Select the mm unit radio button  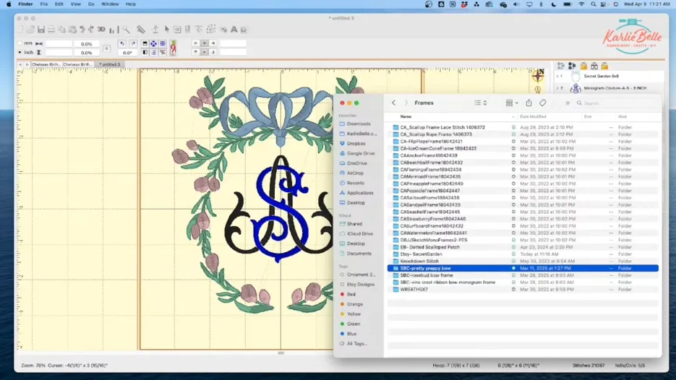click(20, 43)
